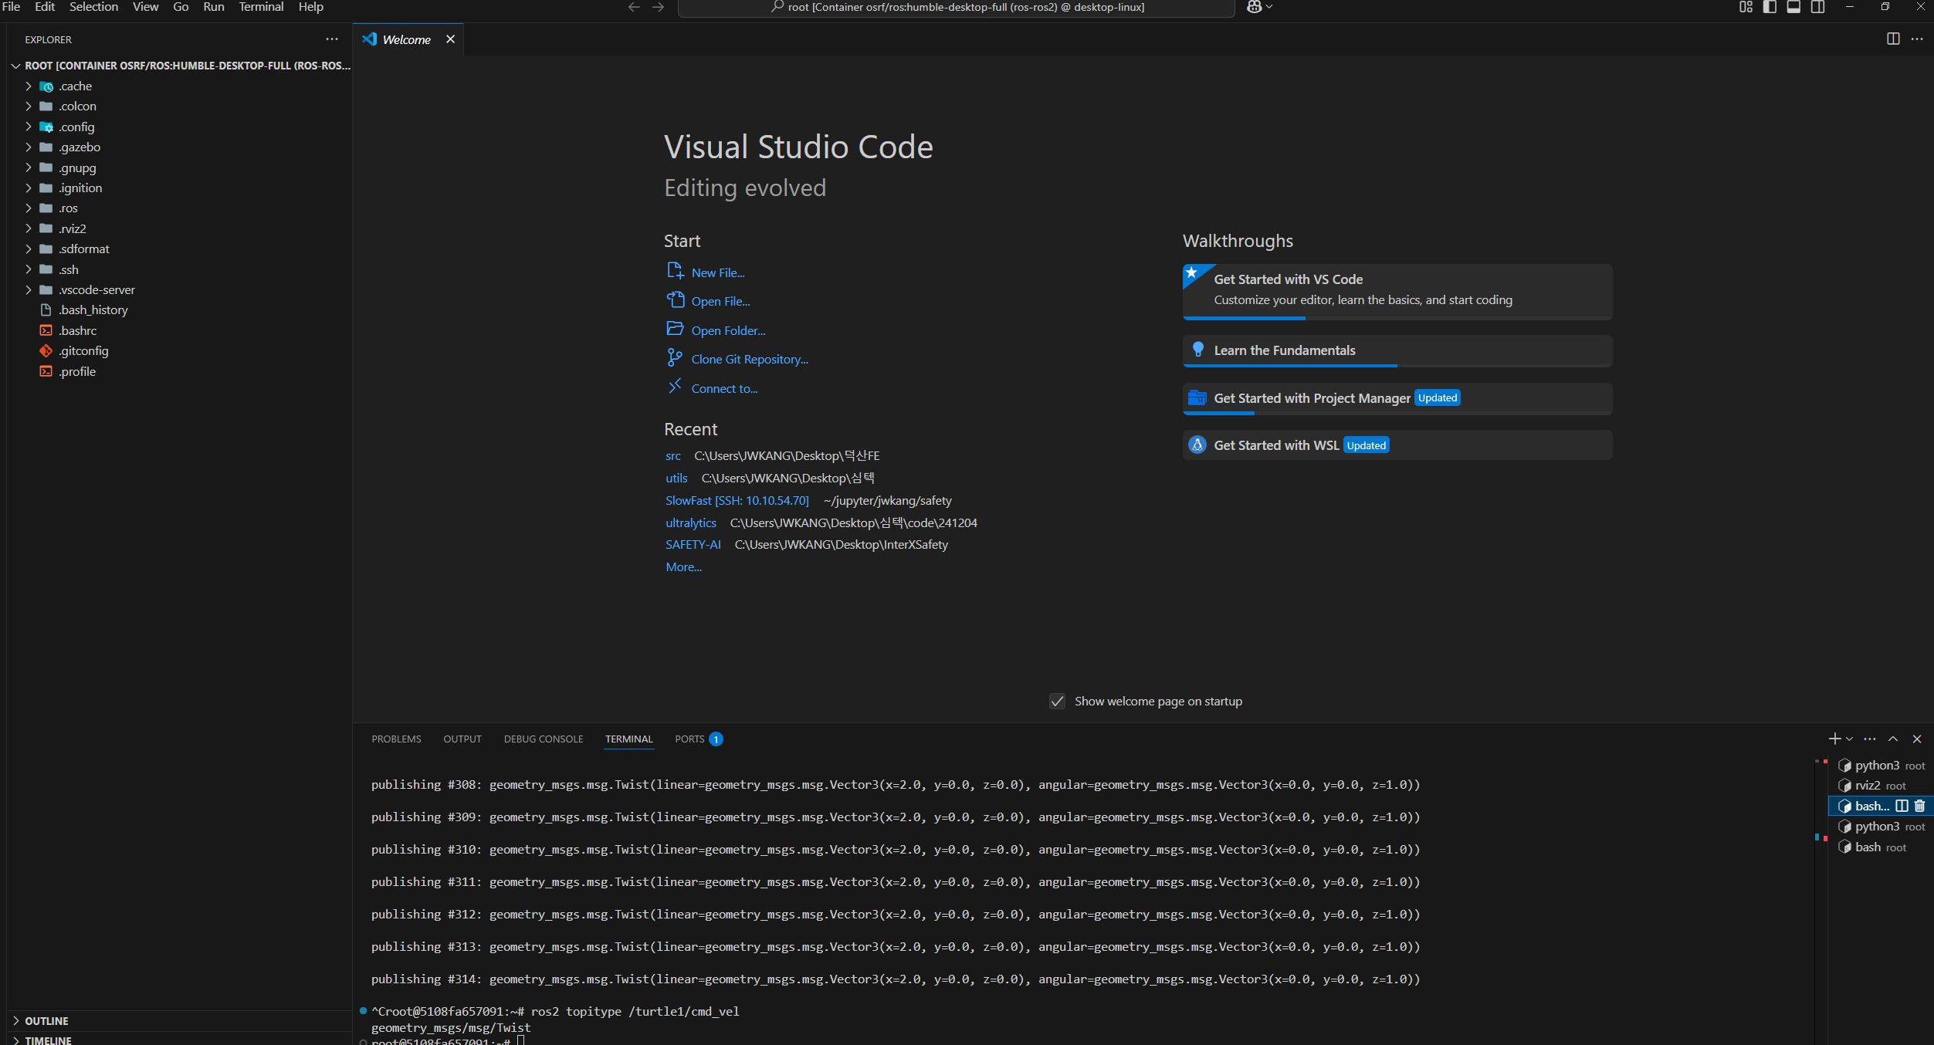Image resolution: width=1934 pixels, height=1045 pixels.
Task: Expand the OUTLINE section
Action: point(46,1021)
